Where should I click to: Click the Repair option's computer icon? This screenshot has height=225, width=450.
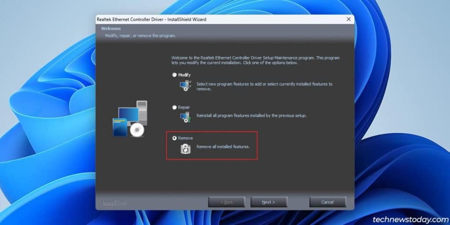pyautogui.click(x=185, y=117)
